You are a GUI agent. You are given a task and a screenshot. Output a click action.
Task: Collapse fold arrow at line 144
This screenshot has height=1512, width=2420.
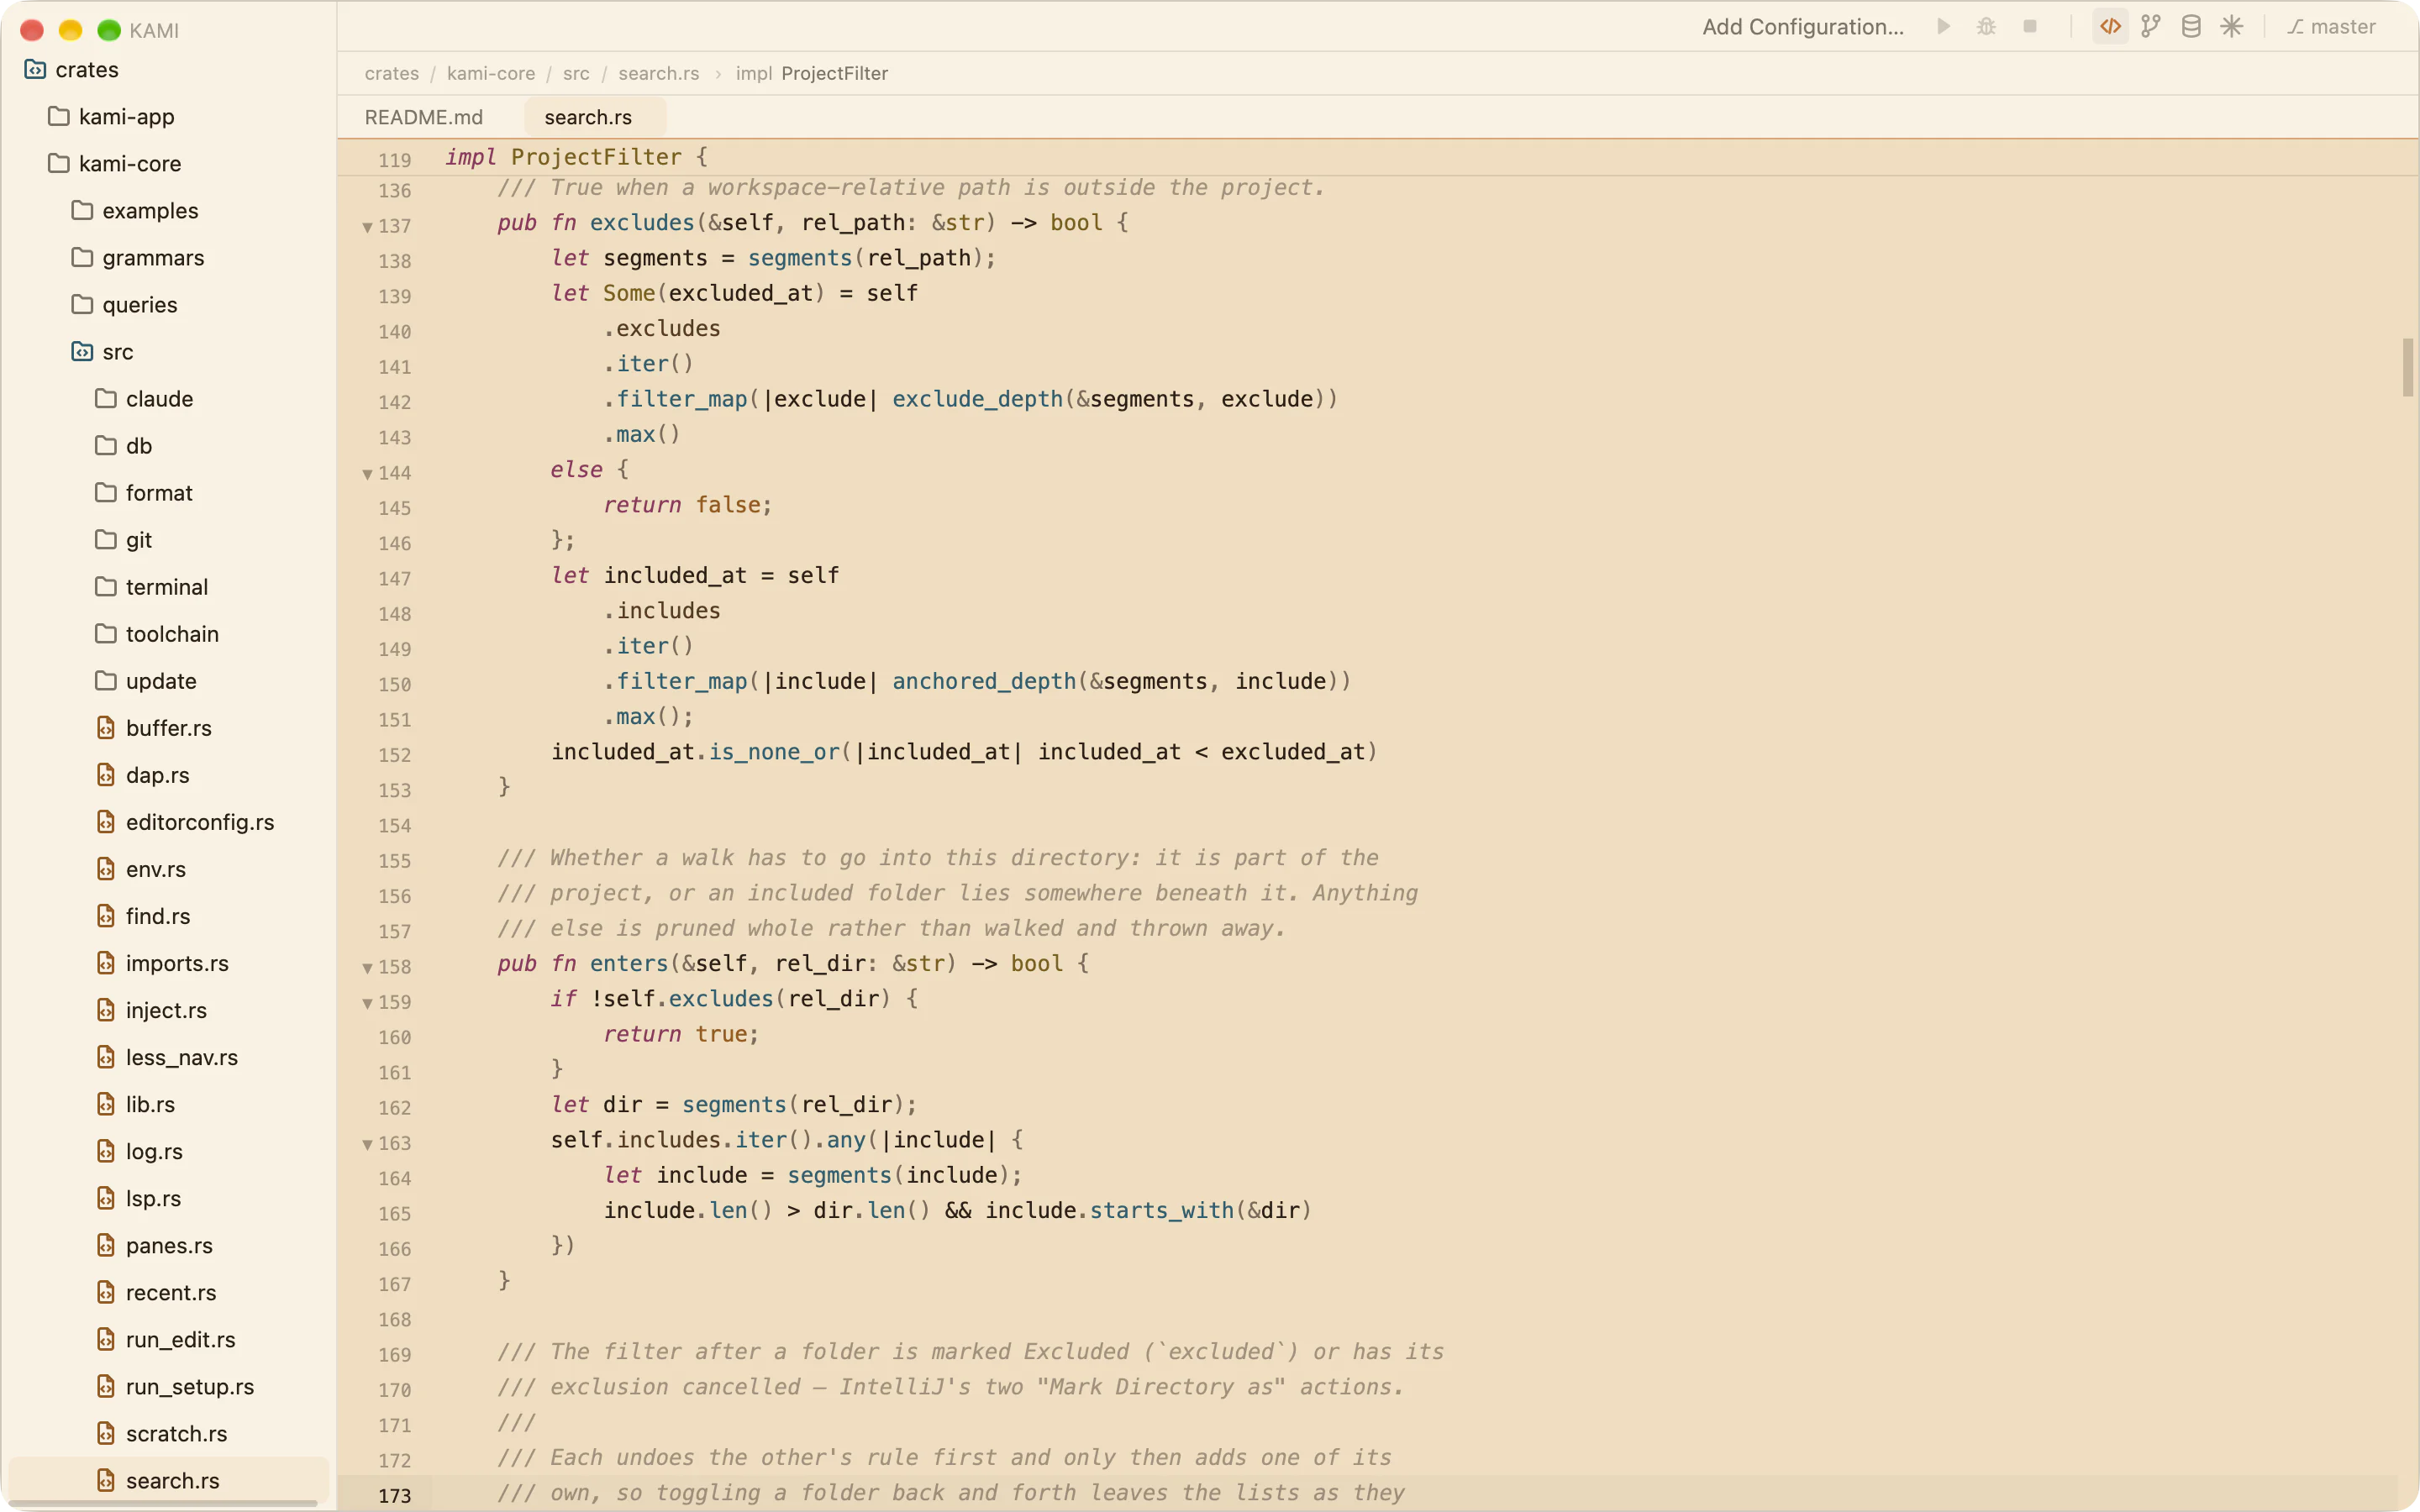(367, 474)
